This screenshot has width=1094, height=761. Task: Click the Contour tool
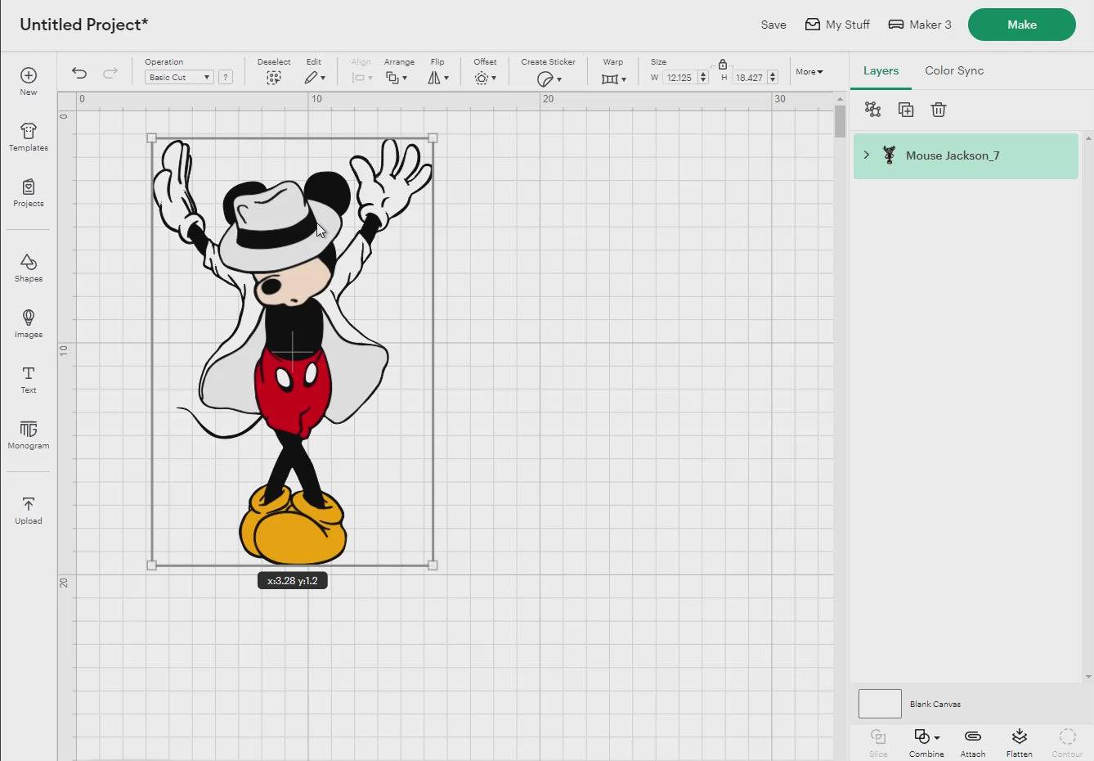1067,743
